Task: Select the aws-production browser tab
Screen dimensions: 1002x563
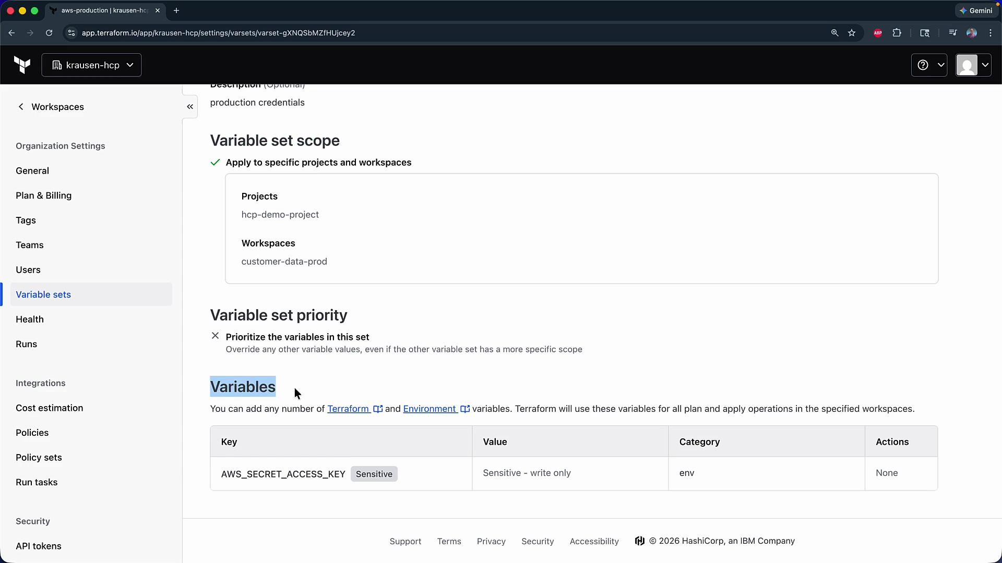Action: (104, 10)
